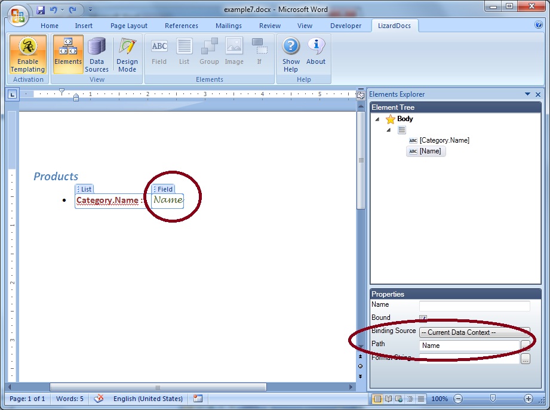Click Page: 1 of 1 in status bar
This screenshot has height=410, width=550.
[27, 399]
